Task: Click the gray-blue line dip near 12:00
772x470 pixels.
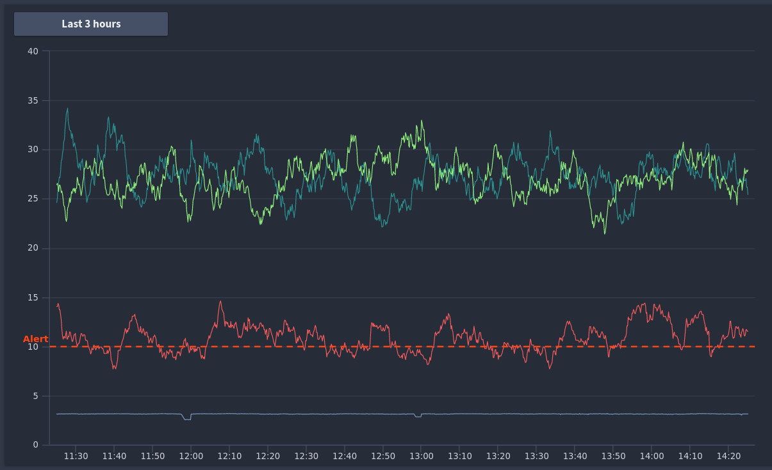Action: (187, 418)
